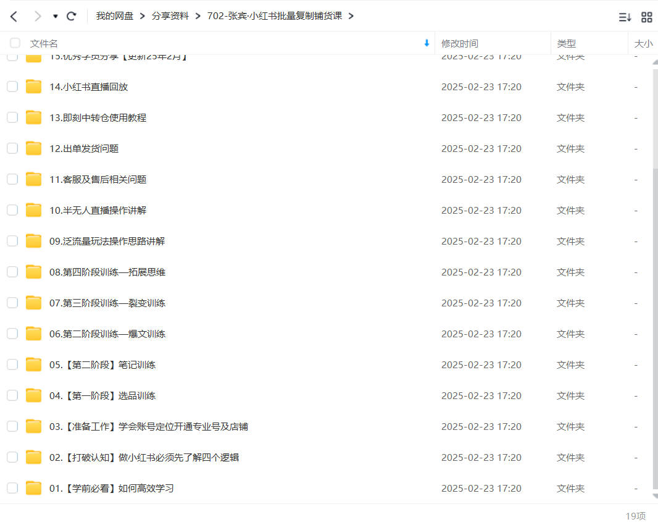Refresh the folder listing
The height and width of the screenshot is (522, 658).
(x=72, y=17)
